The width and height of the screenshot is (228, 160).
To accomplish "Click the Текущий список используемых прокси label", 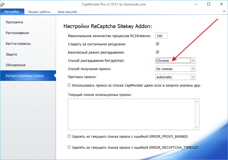I will 100,95.
